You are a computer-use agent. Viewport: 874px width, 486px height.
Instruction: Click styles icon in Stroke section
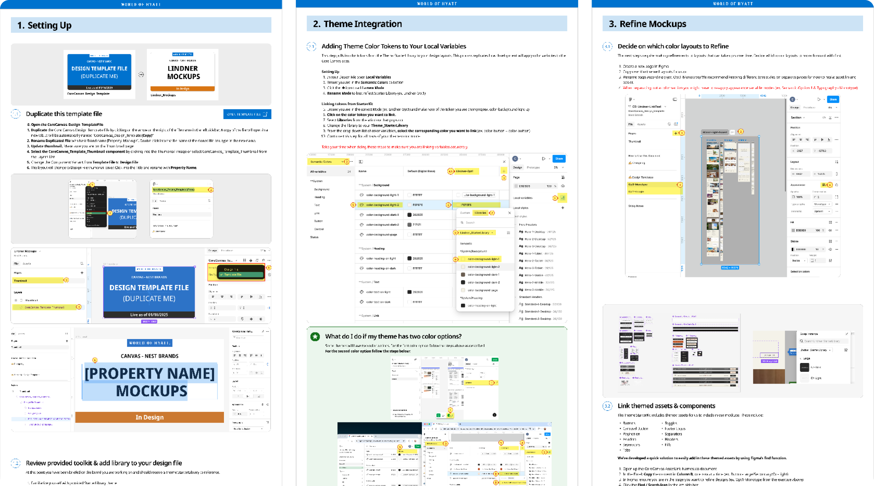831,241
